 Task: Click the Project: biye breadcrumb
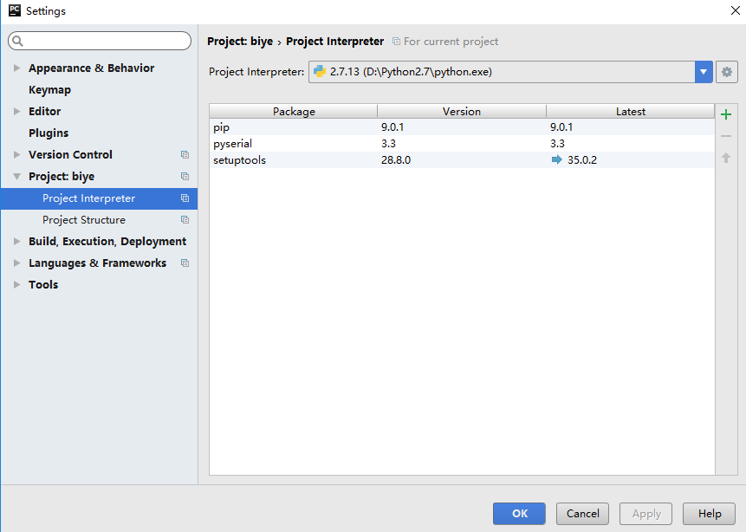(240, 42)
